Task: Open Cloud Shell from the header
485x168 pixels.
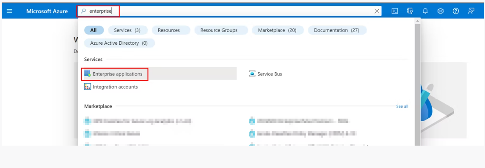Action: 395,11
